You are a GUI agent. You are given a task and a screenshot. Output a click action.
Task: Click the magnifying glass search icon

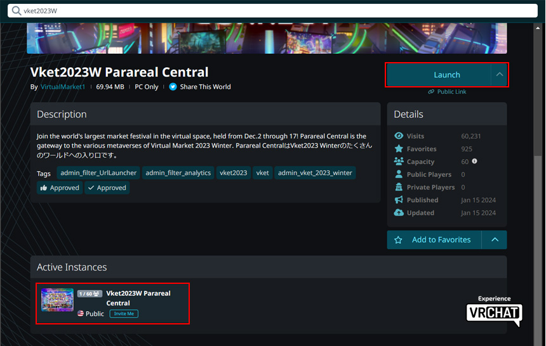pyautogui.click(x=17, y=11)
